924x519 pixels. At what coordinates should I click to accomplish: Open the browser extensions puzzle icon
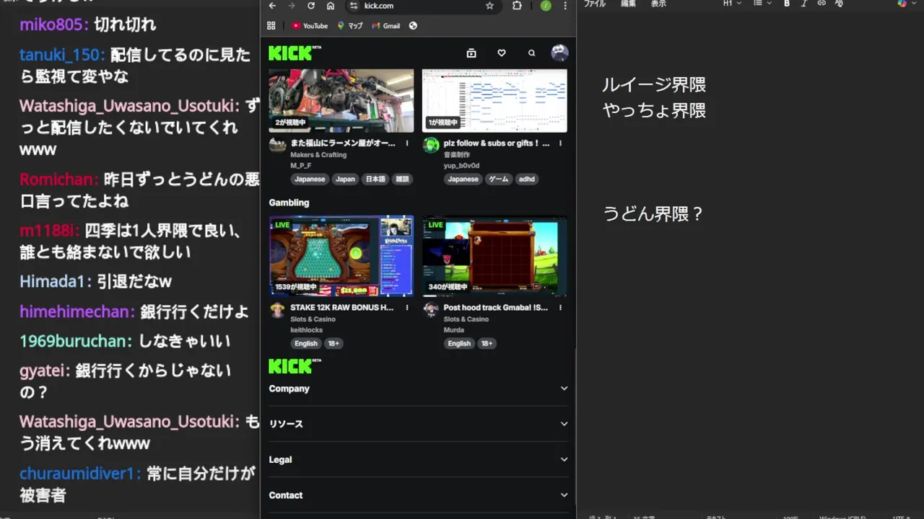coord(517,6)
